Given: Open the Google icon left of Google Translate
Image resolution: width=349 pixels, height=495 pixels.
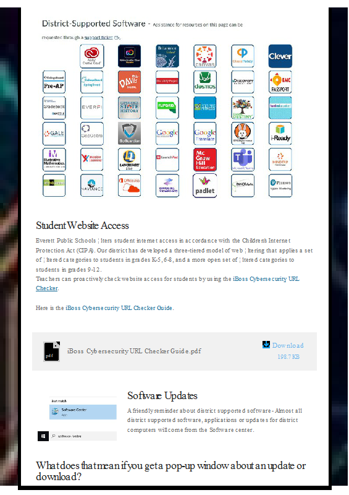Looking at the screenshot, I should (x=167, y=134).
